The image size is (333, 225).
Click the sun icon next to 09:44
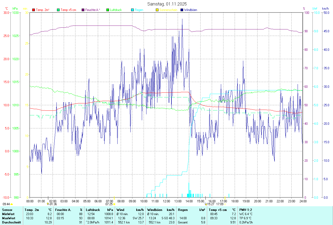(x=12, y=204)
